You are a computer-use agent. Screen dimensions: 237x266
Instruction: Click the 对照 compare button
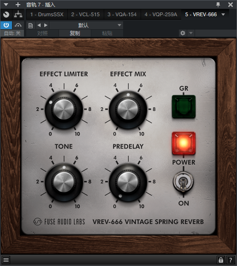coord(42,33)
